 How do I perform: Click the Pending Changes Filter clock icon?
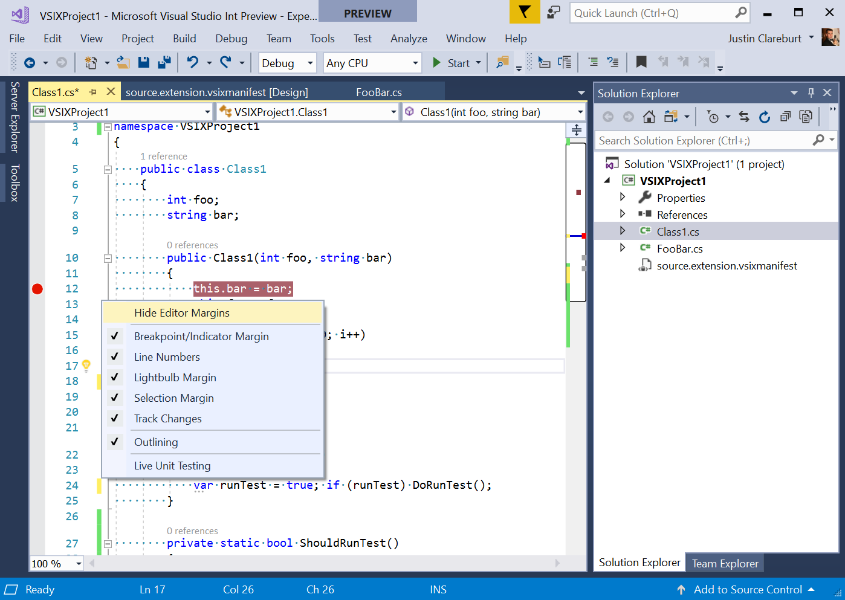(x=713, y=117)
